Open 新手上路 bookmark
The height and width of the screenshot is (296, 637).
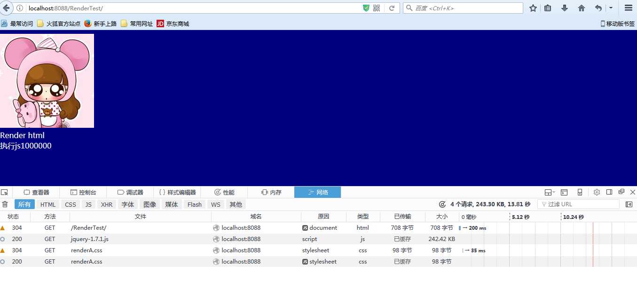tap(101, 23)
